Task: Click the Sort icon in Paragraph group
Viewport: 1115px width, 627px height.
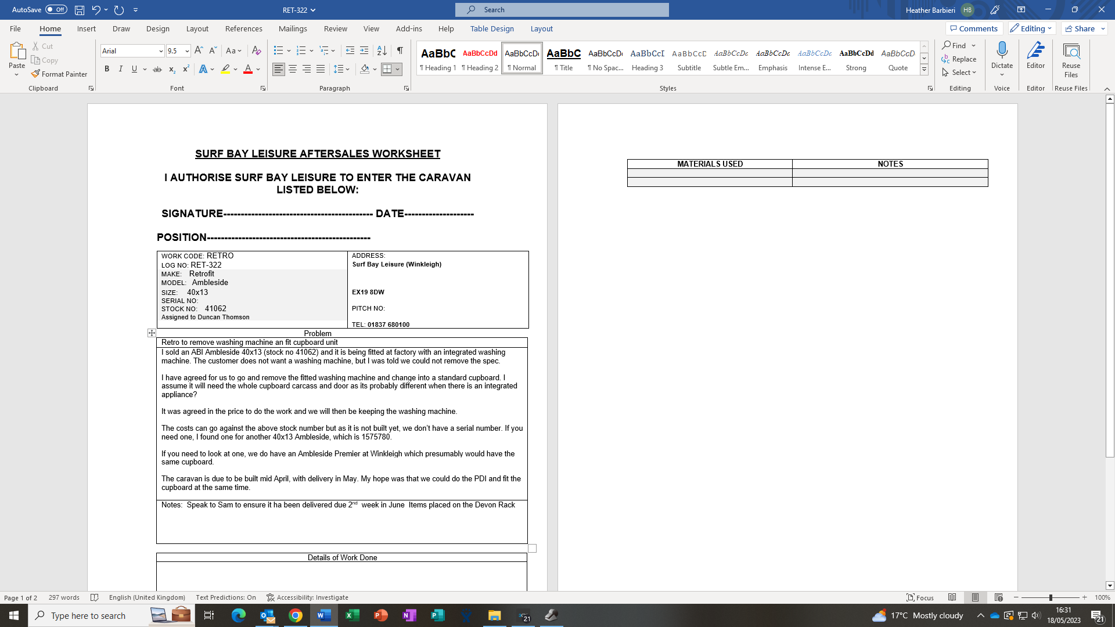Action: 382,51
